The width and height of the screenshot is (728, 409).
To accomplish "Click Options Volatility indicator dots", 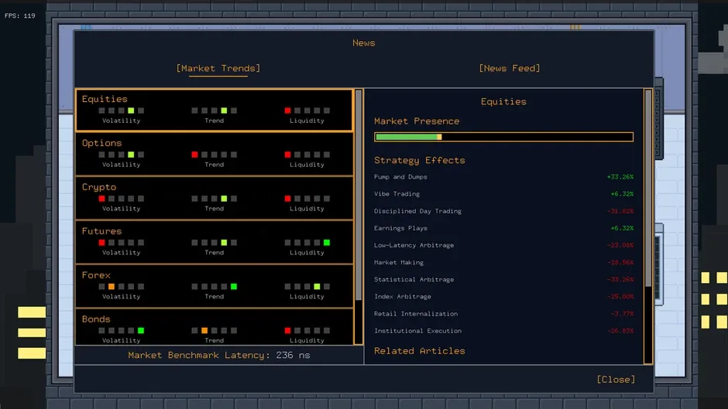I will click(121, 155).
